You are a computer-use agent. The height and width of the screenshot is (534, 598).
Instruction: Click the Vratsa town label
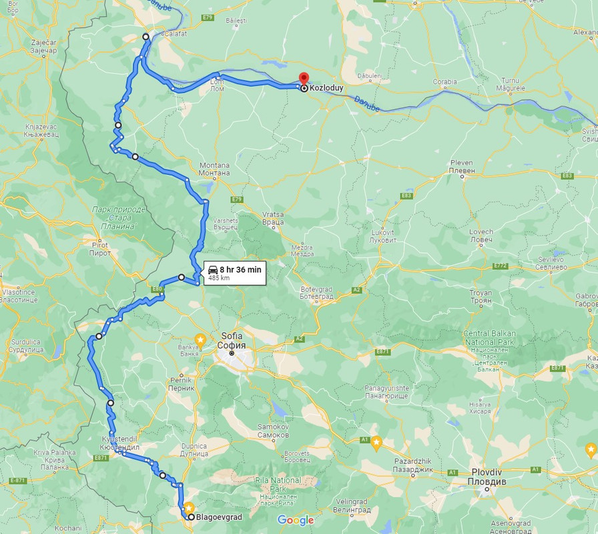273,218
